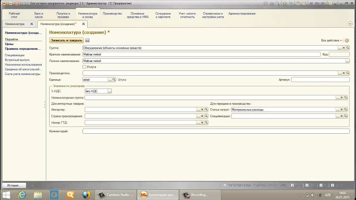Close the Номенклатура (создание) tab
Viewport: 356px width, 200px height.
click(x=83, y=24)
